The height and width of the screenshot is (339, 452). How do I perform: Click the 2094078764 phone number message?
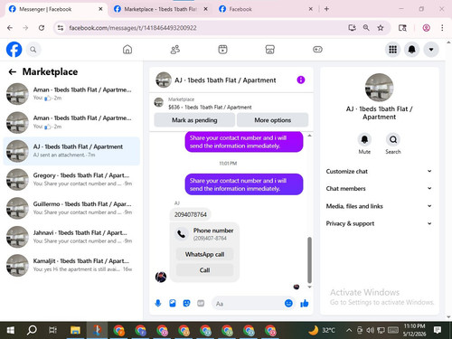click(x=191, y=214)
